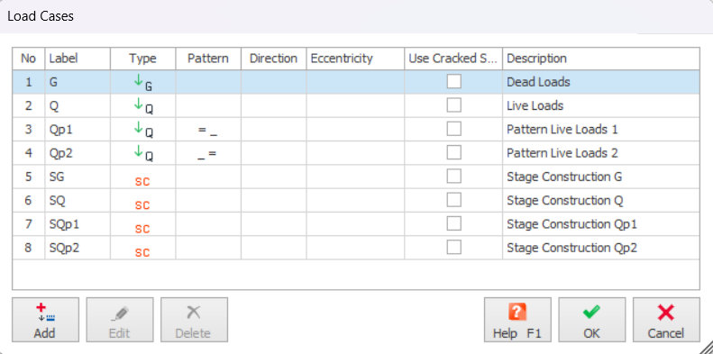Click the Description column header
The width and height of the screenshot is (713, 354).
click(600, 59)
